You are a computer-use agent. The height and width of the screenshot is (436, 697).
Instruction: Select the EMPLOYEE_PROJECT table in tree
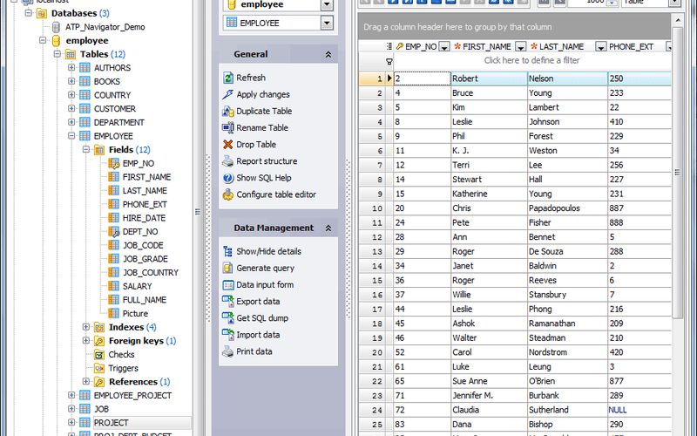click(x=132, y=395)
